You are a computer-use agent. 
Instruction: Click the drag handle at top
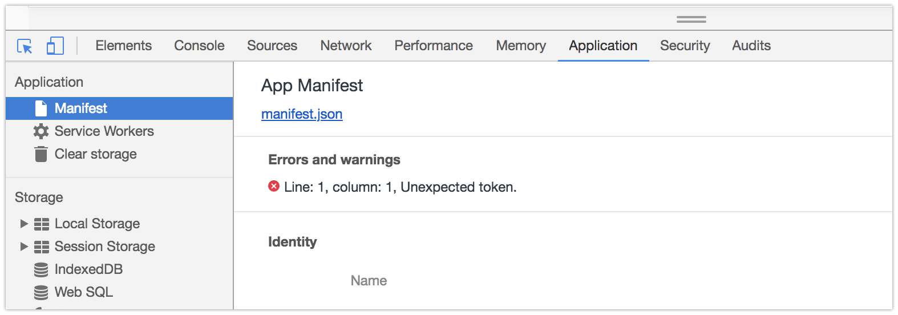(x=691, y=19)
